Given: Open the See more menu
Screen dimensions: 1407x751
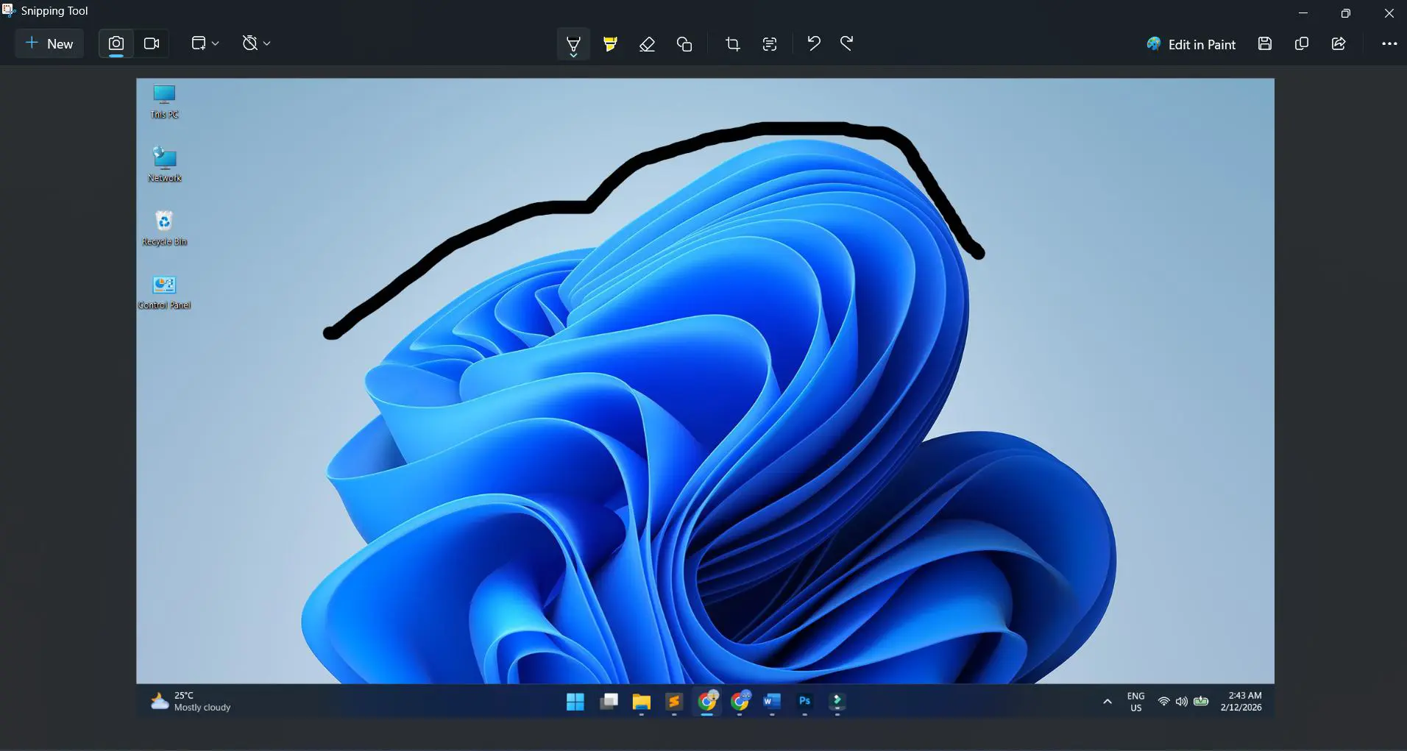Looking at the screenshot, I should tap(1390, 43).
